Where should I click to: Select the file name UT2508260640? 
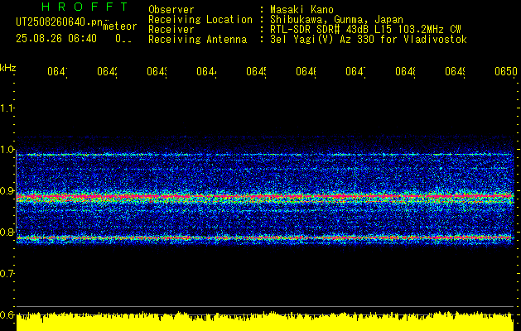click(x=59, y=22)
